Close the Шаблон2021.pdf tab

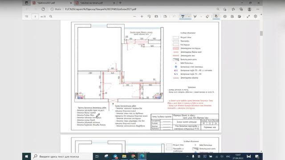tap(71, 3)
